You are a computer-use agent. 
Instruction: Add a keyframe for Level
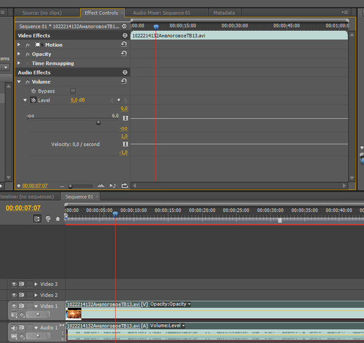(119, 100)
